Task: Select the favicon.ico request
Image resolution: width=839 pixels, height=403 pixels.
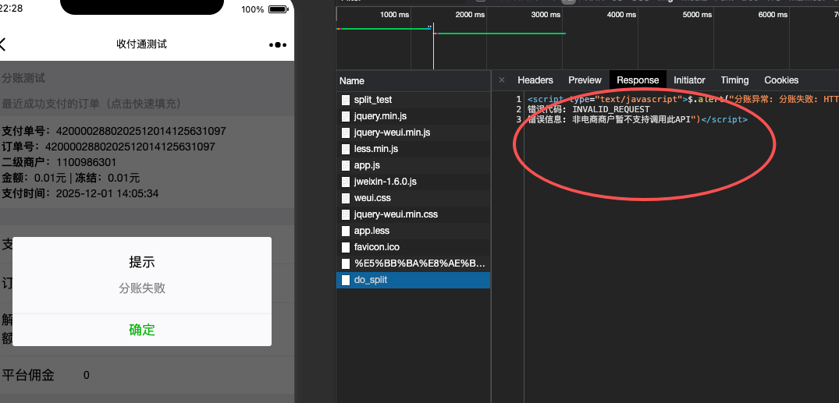Action: tap(413, 247)
